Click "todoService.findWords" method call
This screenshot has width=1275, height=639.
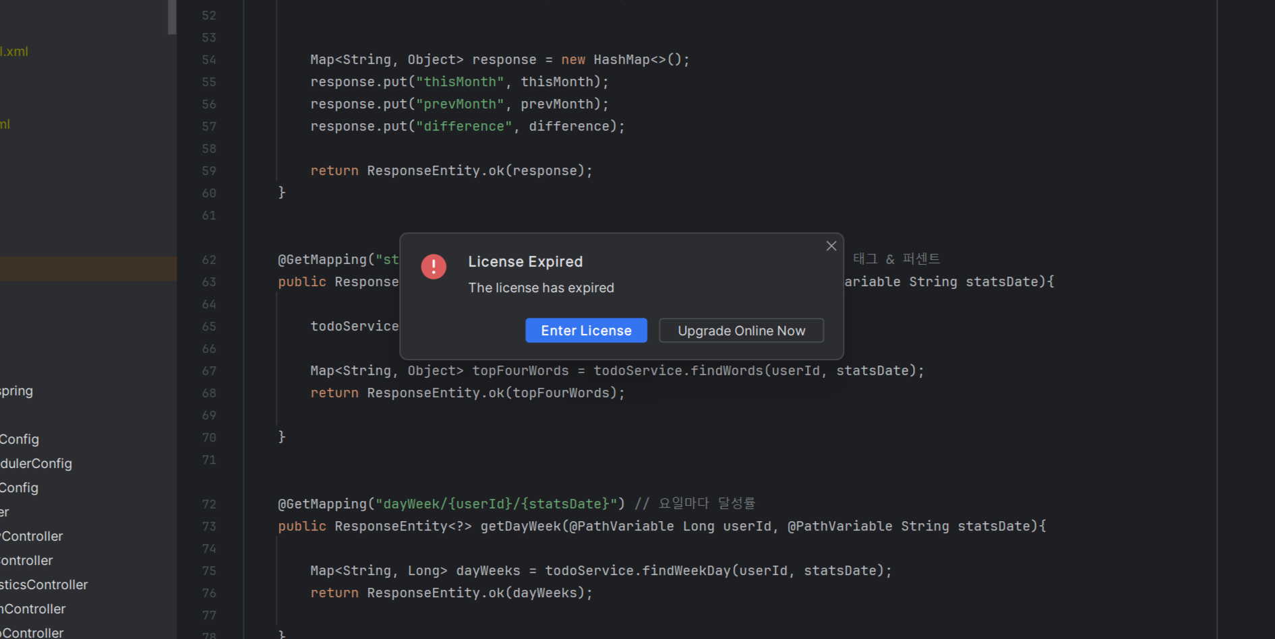pos(678,371)
